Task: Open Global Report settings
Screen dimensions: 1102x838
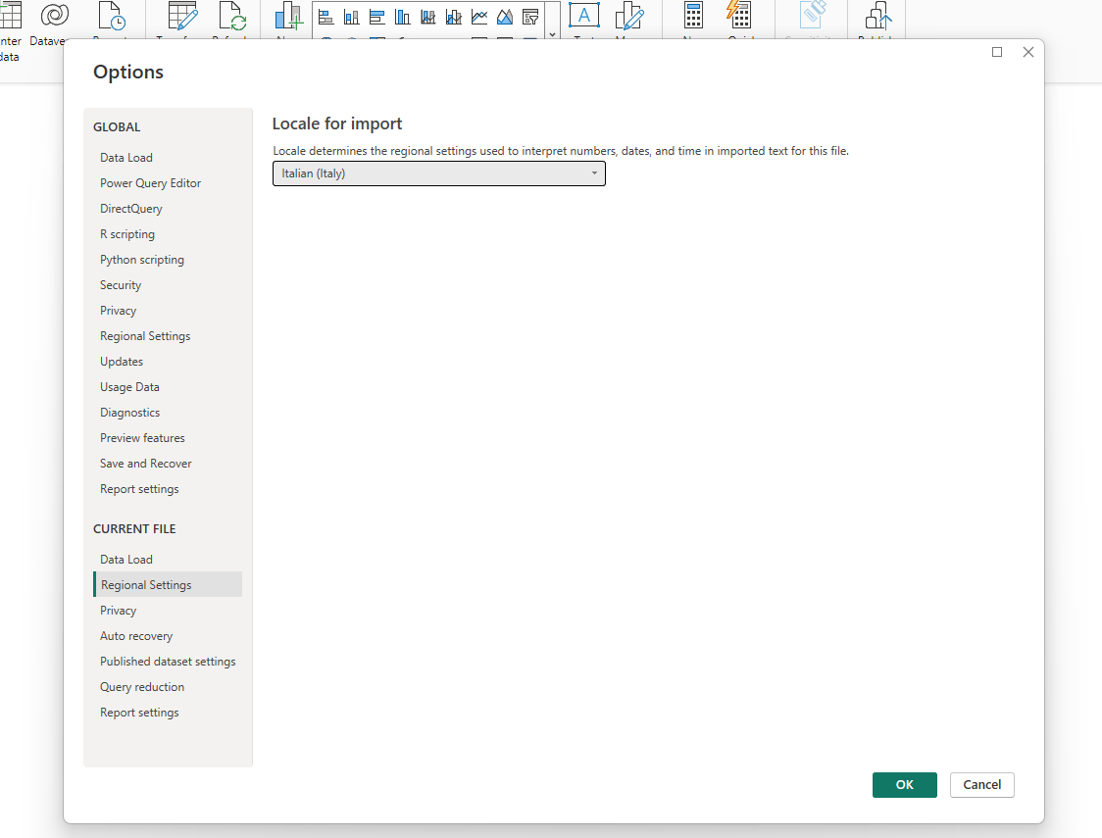Action: point(139,489)
